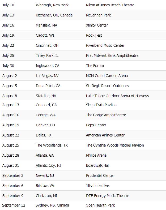Select the Boardwalk Hall venue text
Image resolution: width=166 pixels, height=210 pixels.
pyautogui.click(x=97, y=165)
